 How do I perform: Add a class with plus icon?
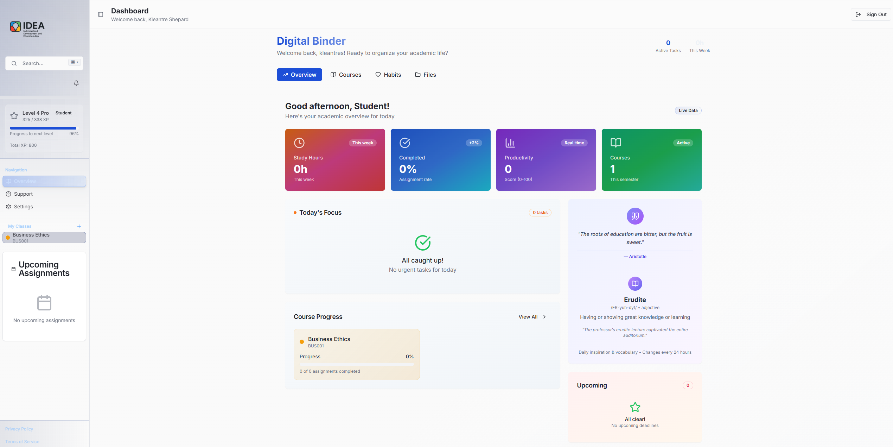click(79, 226)
